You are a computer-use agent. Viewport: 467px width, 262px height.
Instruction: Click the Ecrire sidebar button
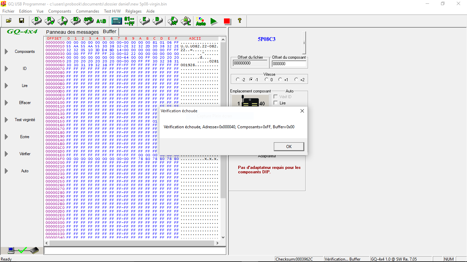tap(25, 137)
